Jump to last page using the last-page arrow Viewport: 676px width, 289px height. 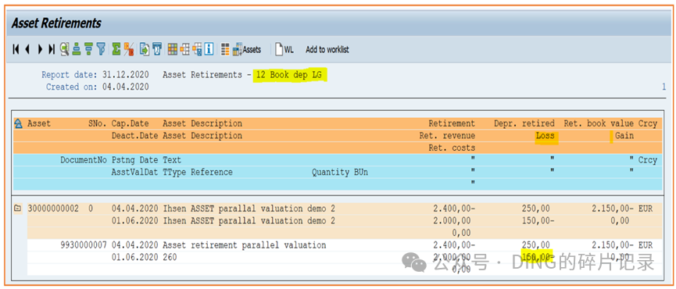[x=52, y=49]
